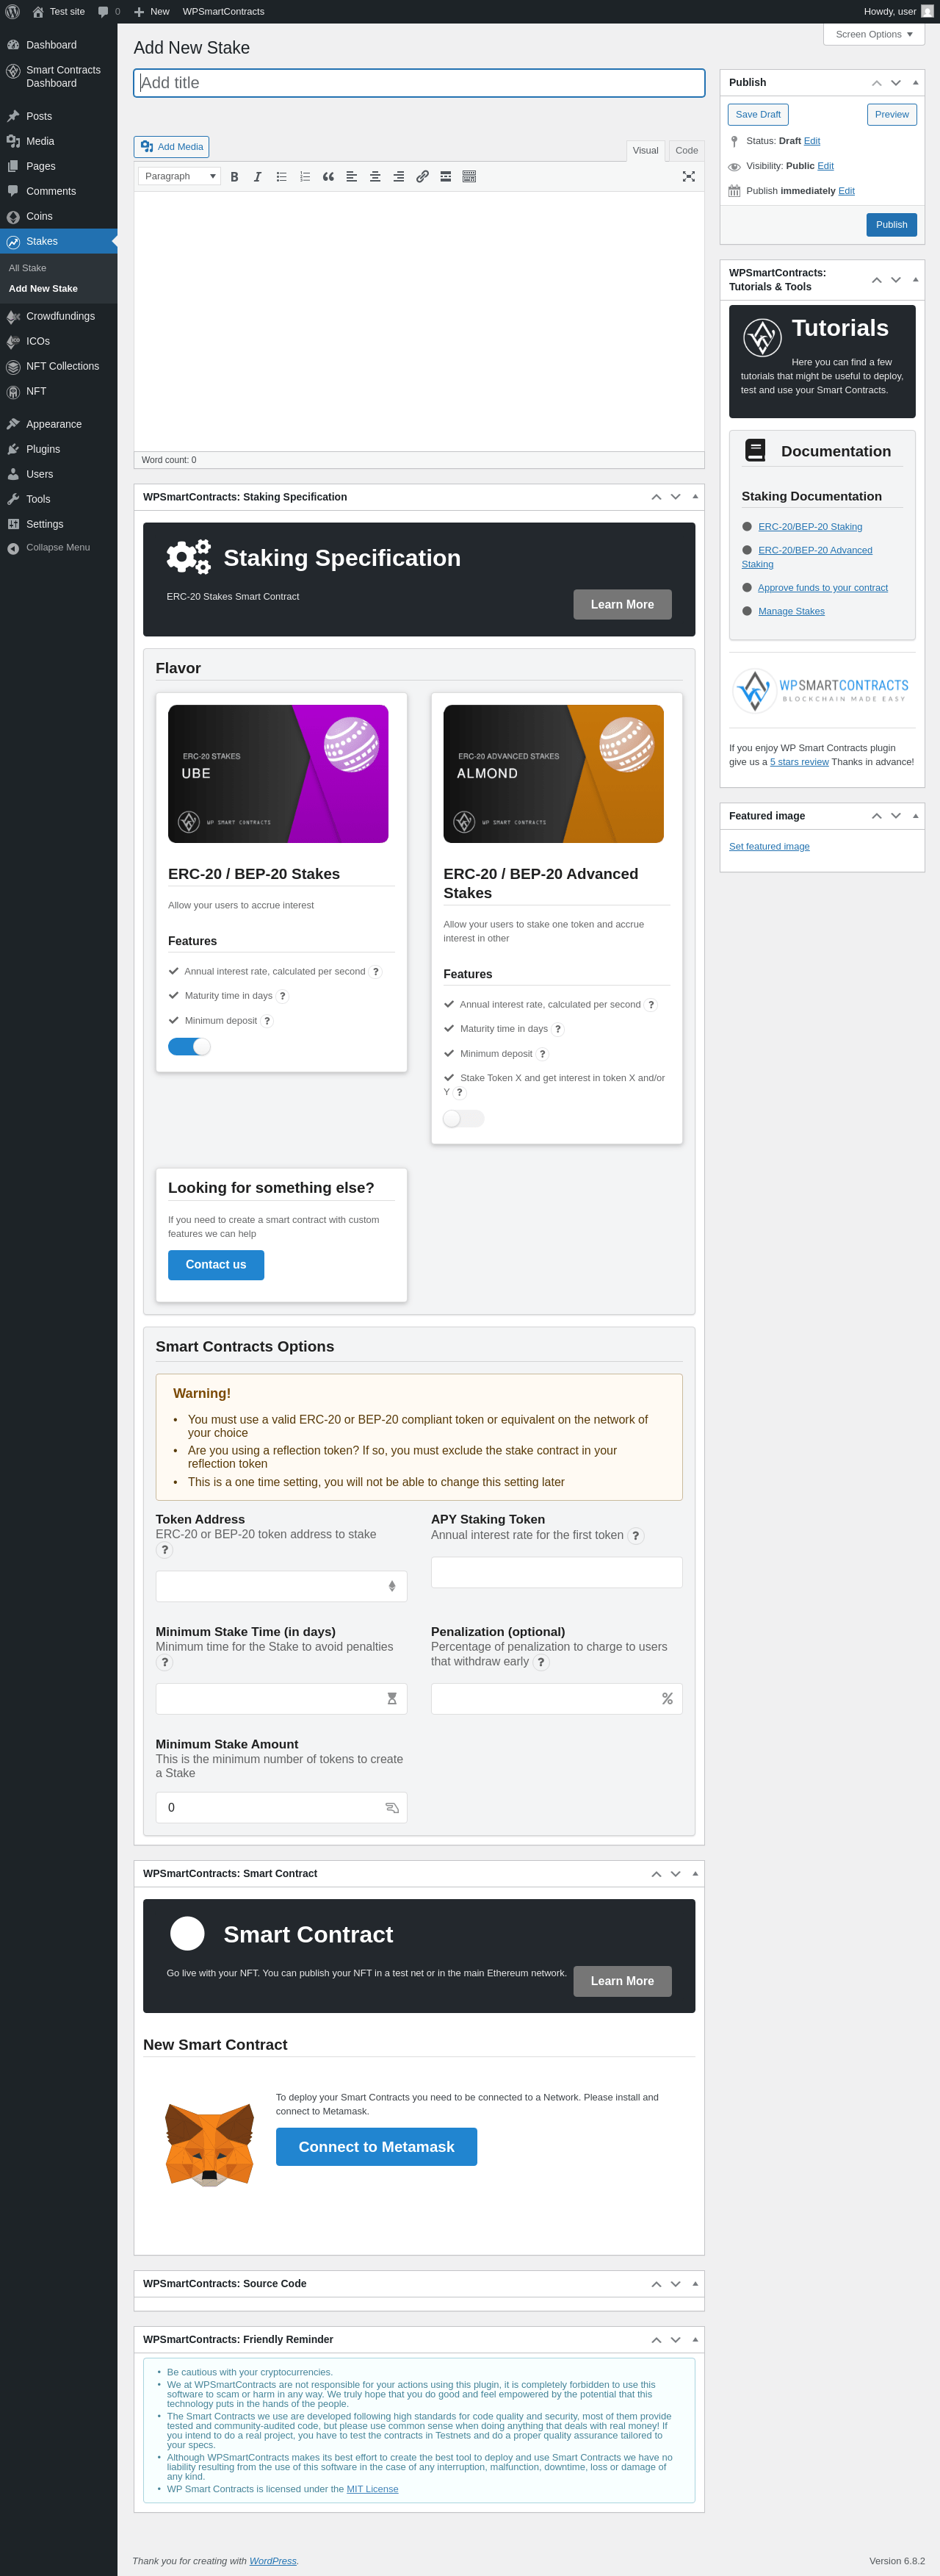Viewport: 940px width, 2576px height.
Task: Toggle bold formatting in the editor toolbar
Action: tap(235, 176)
